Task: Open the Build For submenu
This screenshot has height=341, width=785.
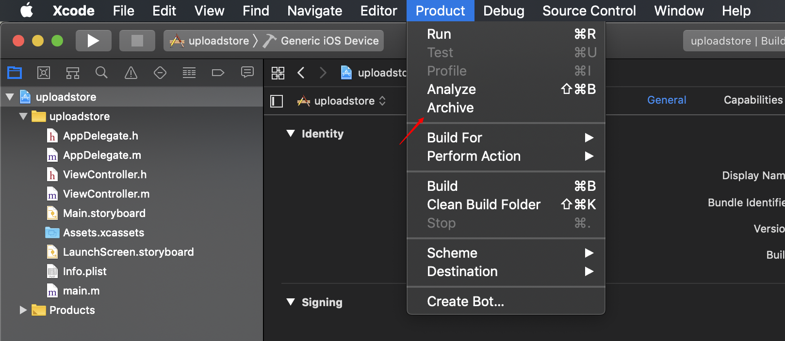Action: click(506, 138)
